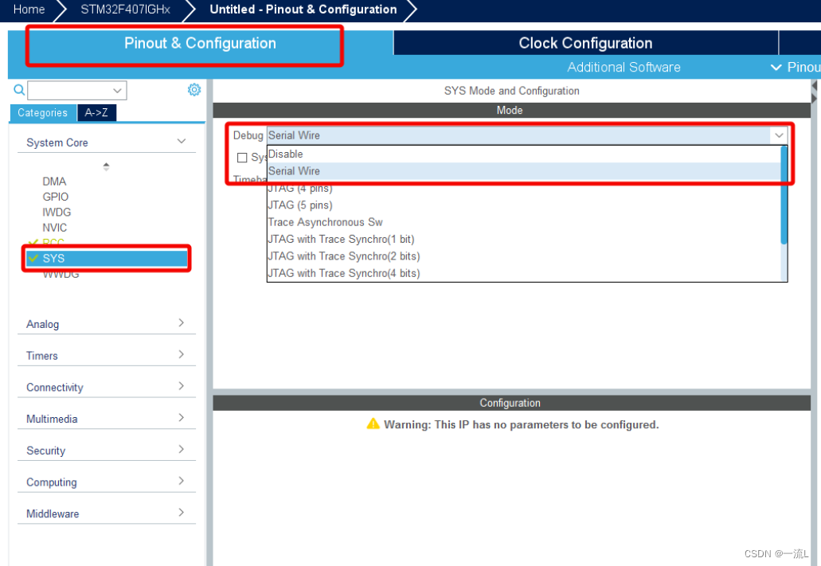Expand the Computing category
This screenshot has width=821, height=566.
[x=182, y=481]
